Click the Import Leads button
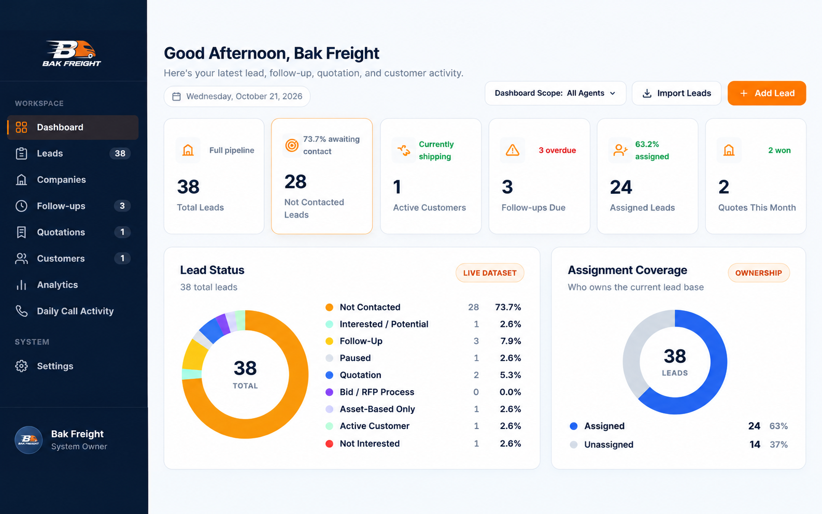822x514 pixels. pyautogui.click(x=676, y=93)
